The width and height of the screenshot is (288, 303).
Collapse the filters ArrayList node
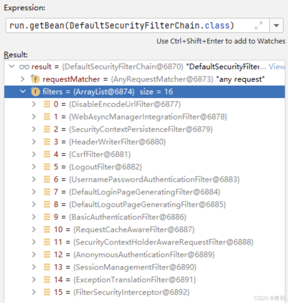23,92
